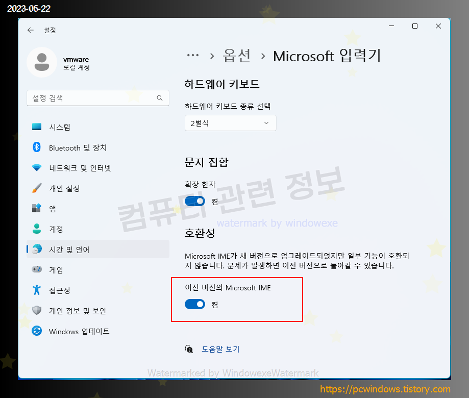469x398 pixels.
Task: Open 시스템 settings category
Action: coord(98,127)
